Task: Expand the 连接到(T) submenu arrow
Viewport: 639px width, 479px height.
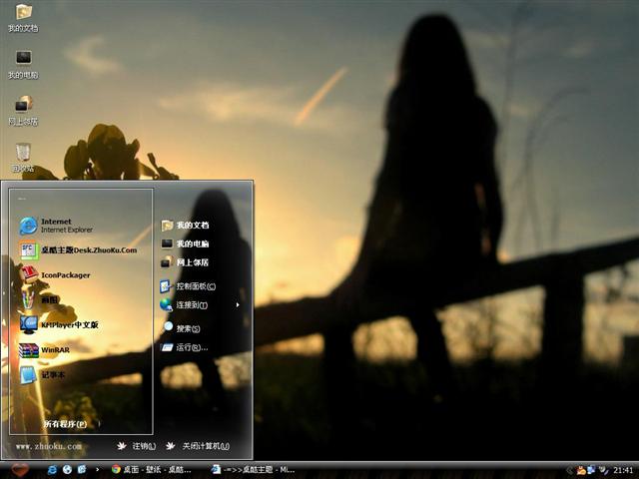Action: [x=238, y=304]
